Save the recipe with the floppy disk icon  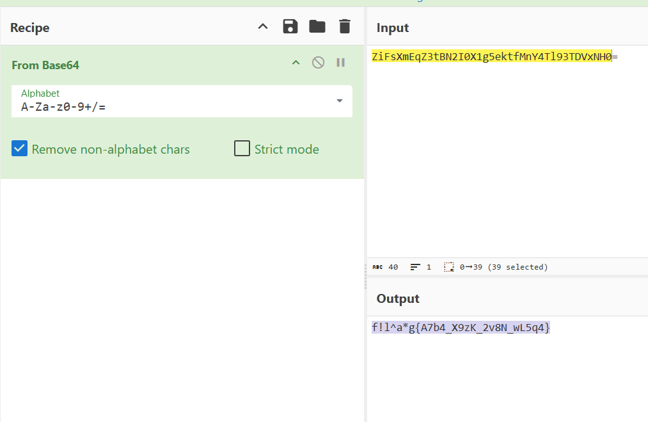click(290, 26)
